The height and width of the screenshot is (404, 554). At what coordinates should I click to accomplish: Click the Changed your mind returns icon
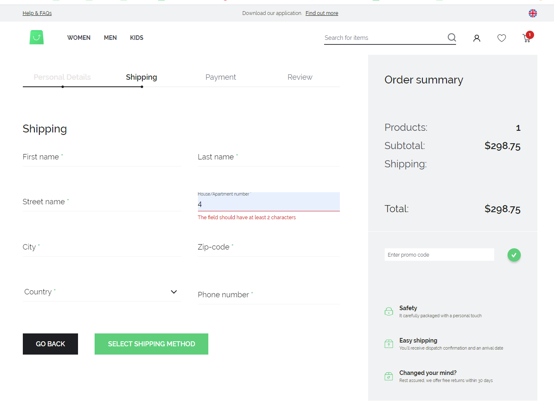[x=389, y=376]
